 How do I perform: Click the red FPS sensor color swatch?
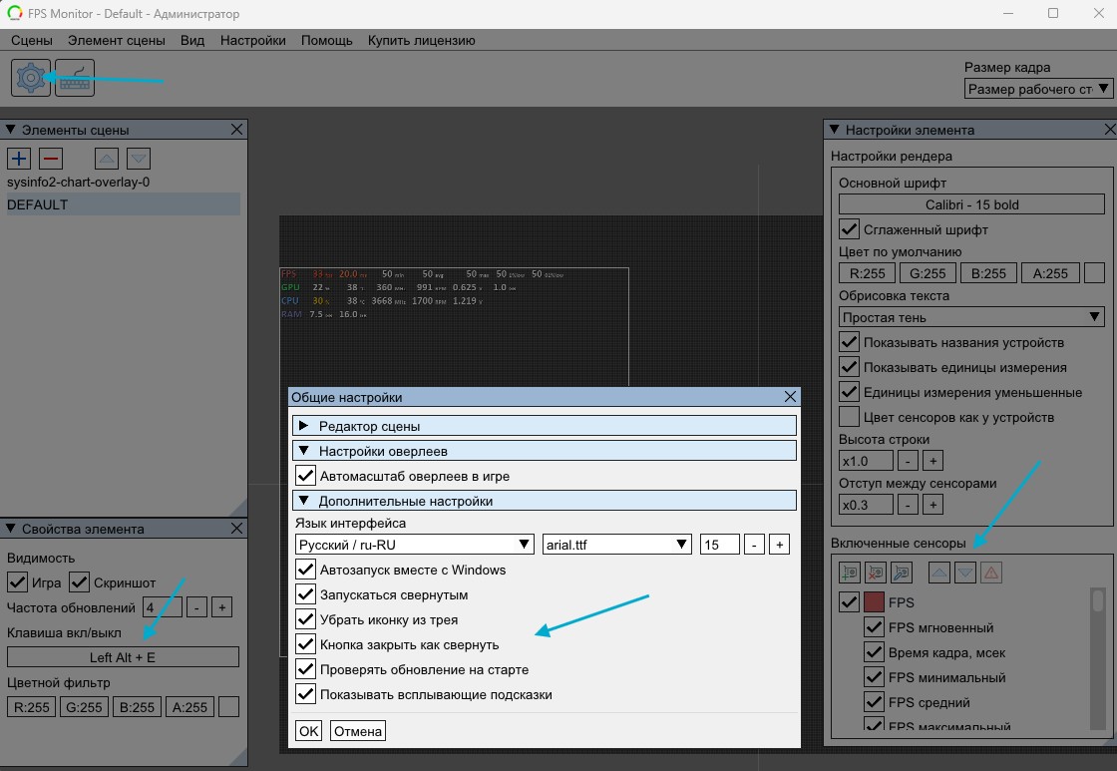(x=875, y=602)
